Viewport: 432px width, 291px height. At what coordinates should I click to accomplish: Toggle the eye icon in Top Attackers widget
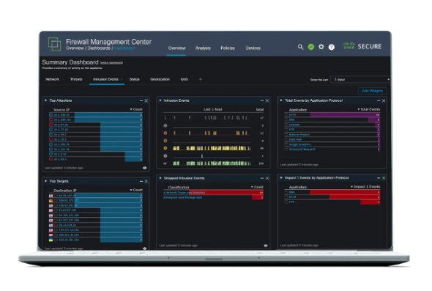145,168
